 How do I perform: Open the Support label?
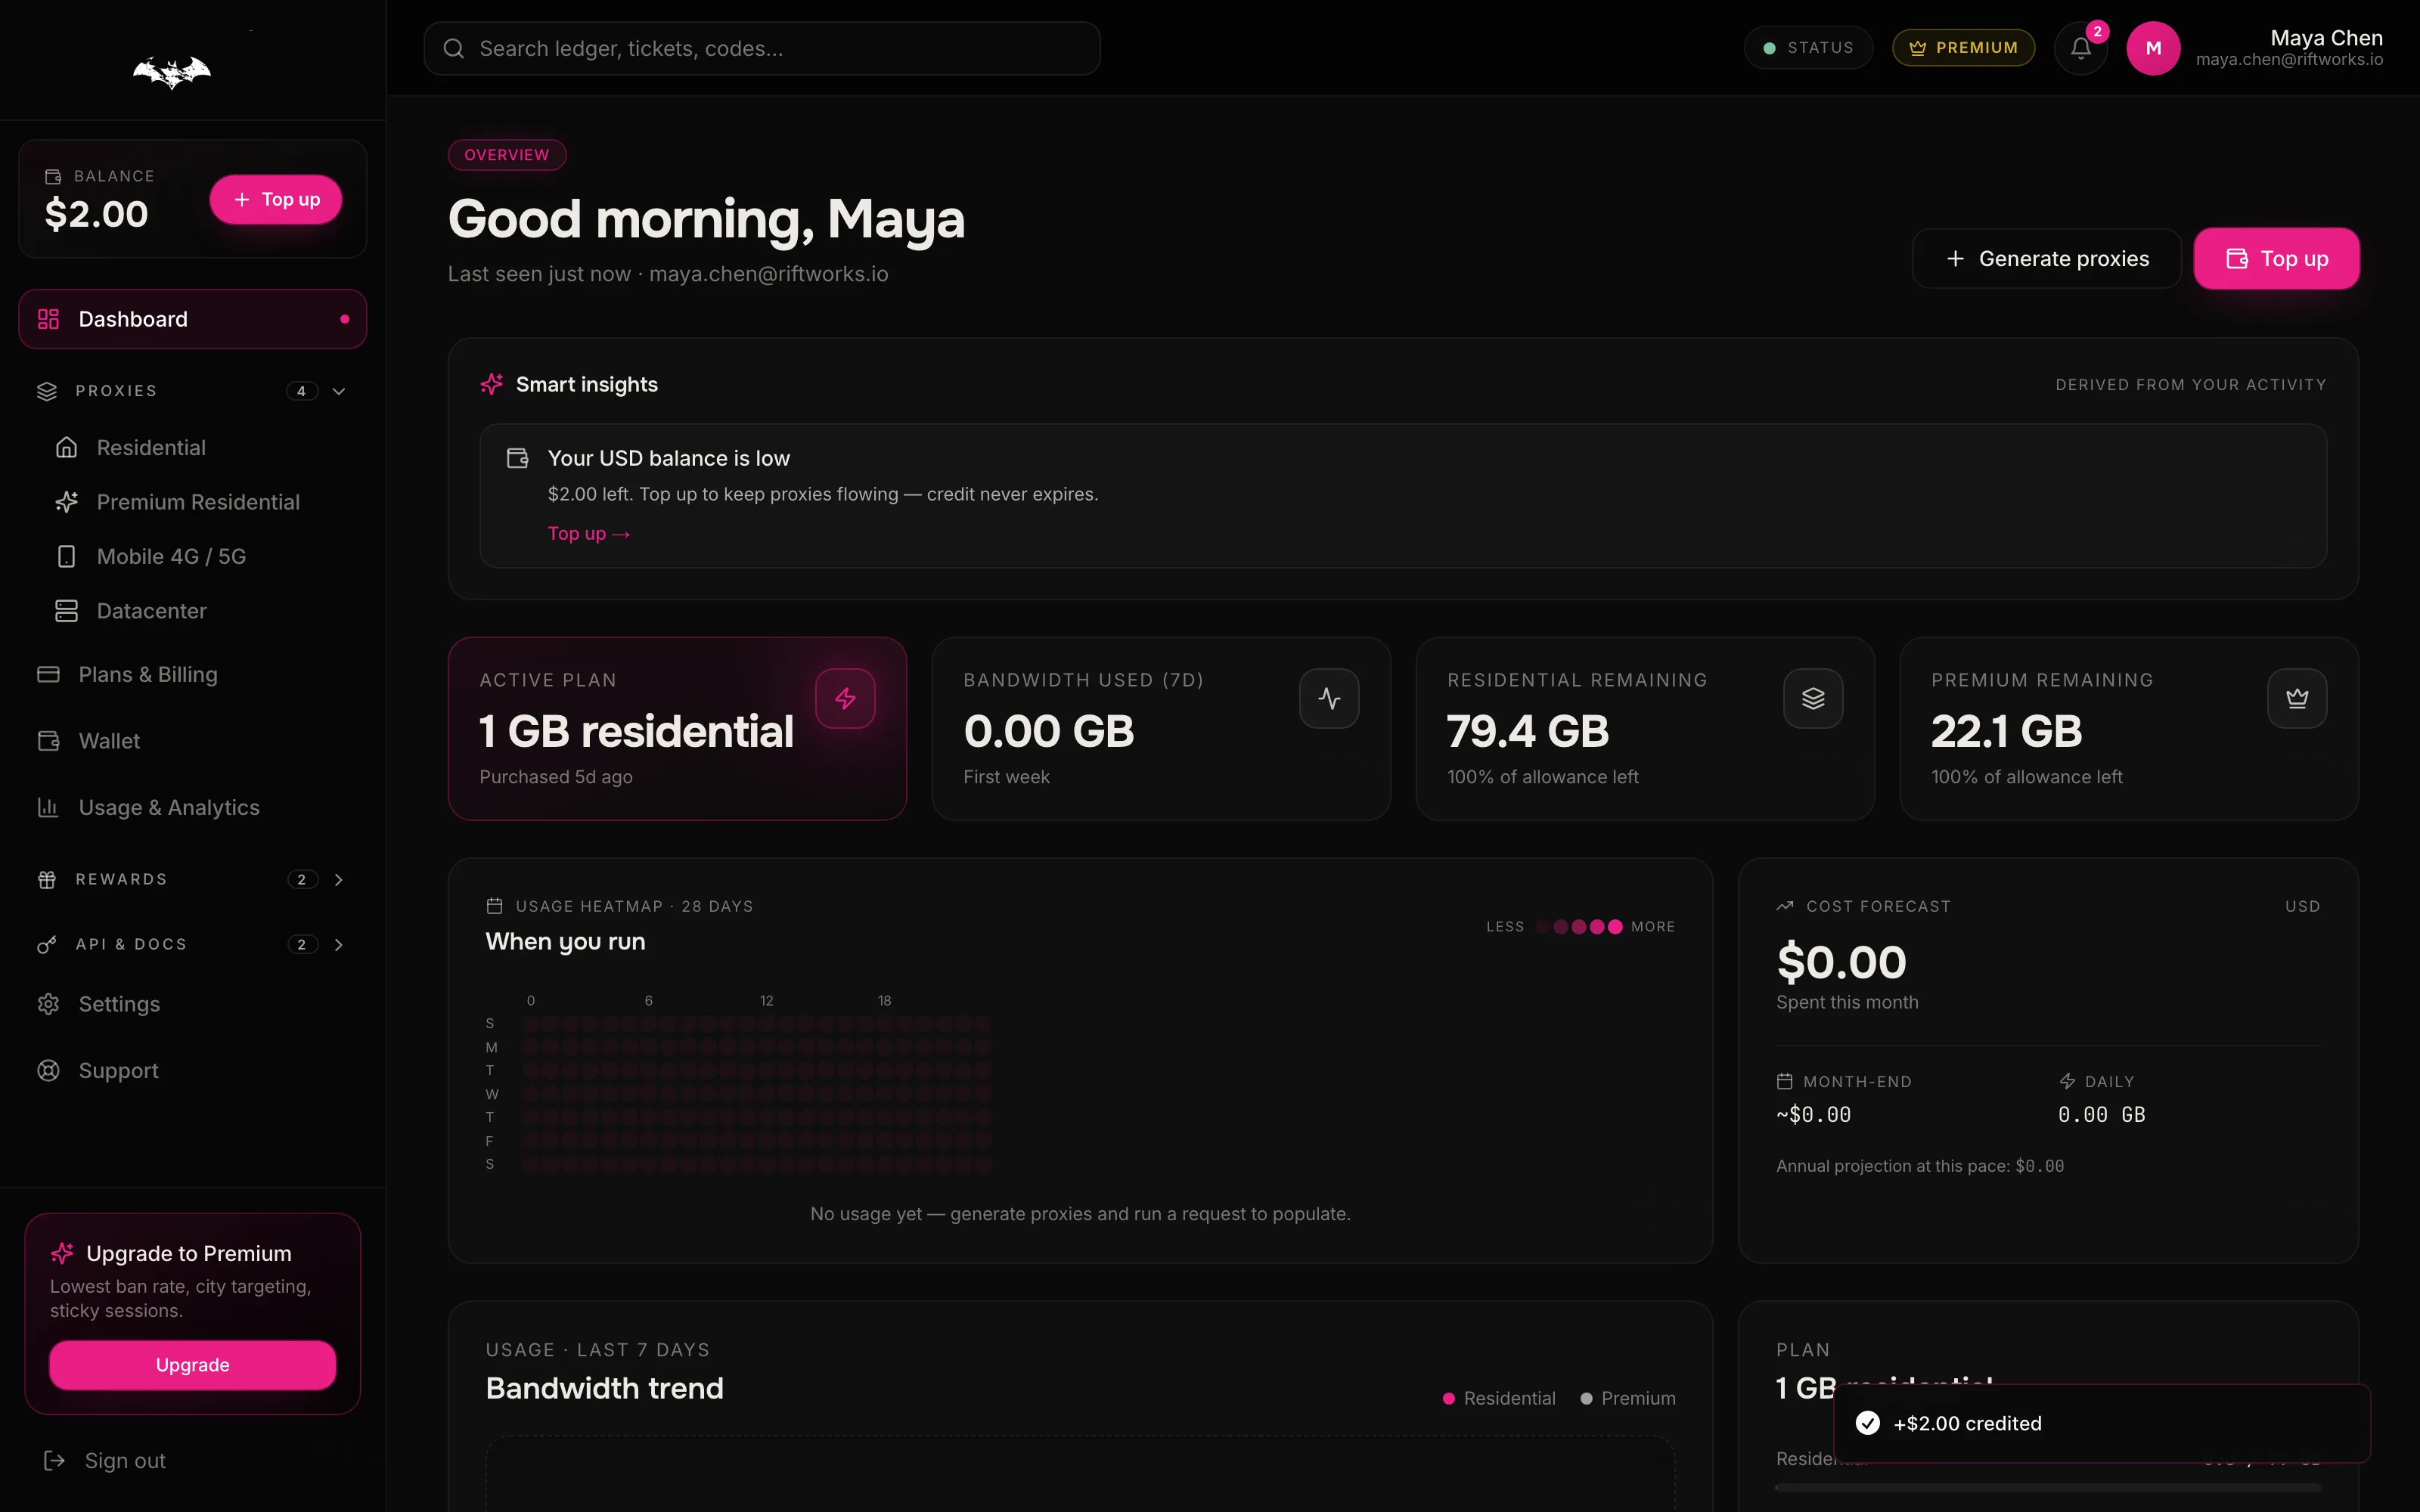(x=118, y=1071)
